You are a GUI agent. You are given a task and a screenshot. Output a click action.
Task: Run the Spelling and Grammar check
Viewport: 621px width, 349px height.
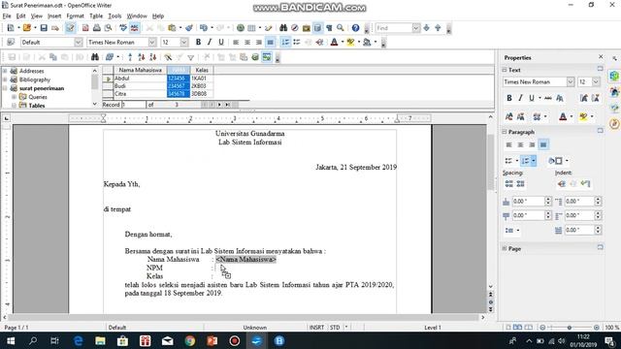[x=123, y=28]
